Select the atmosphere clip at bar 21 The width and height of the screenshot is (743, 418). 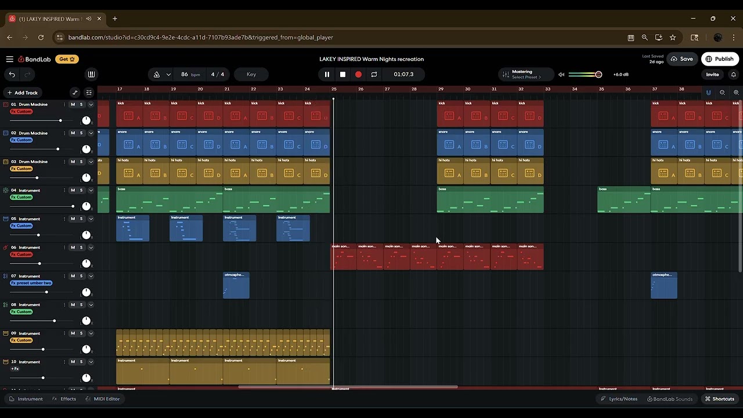(236, 286)
